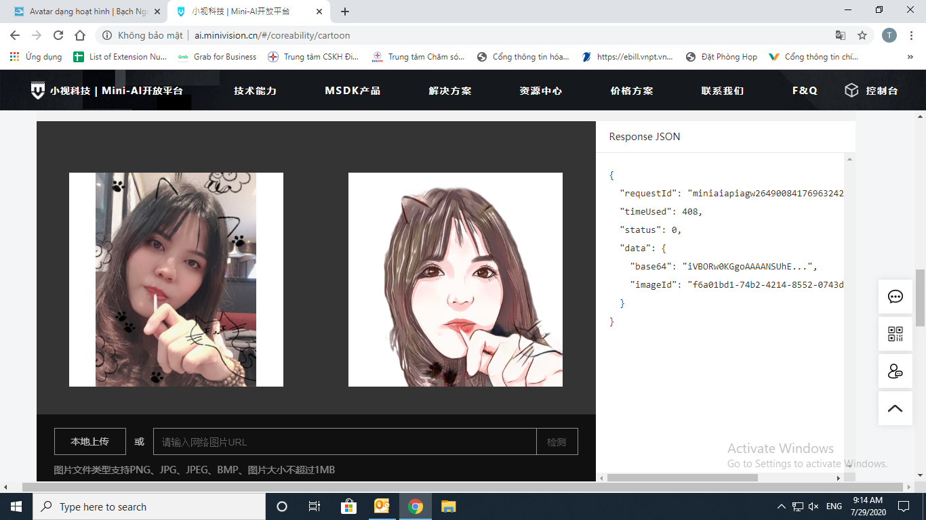Open the customer service contact widget
This screenshot has height=520, width=926.
(895, 371)
